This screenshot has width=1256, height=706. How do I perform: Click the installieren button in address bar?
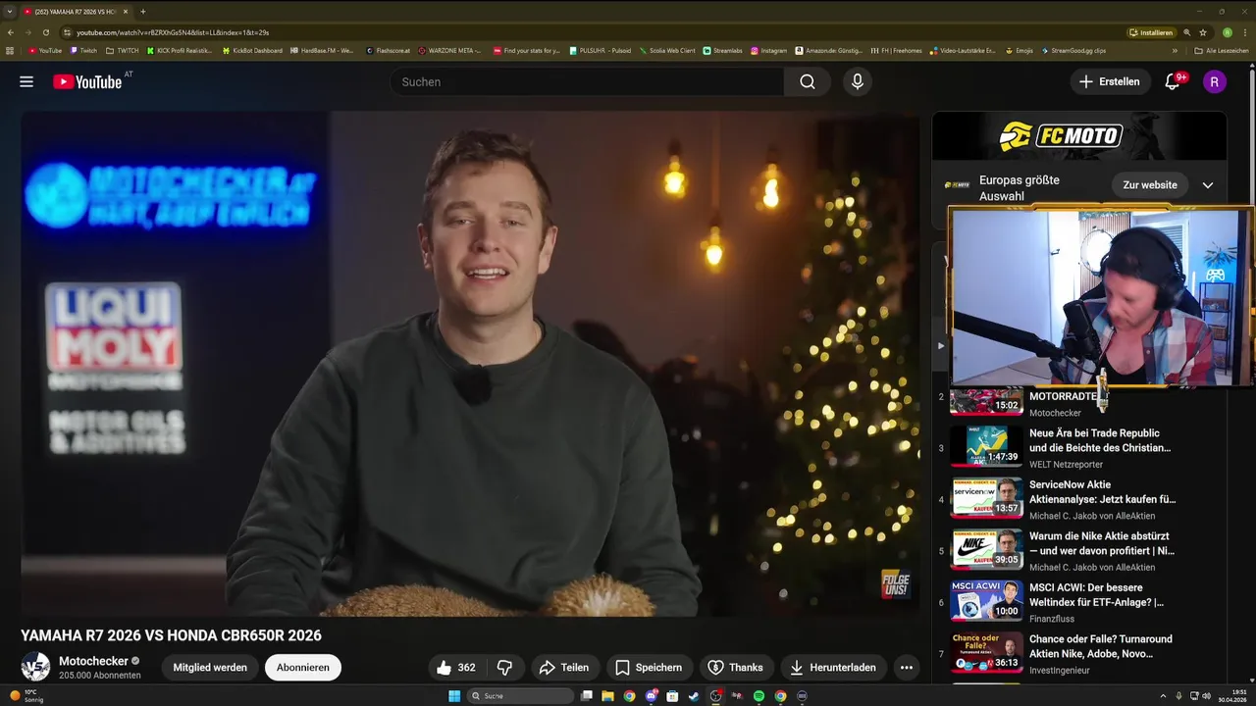tap(1150, 32)
